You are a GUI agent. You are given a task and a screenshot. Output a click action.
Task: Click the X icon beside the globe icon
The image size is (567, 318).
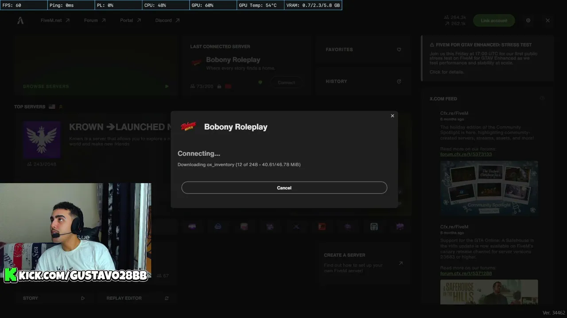(x=548, y=20)
